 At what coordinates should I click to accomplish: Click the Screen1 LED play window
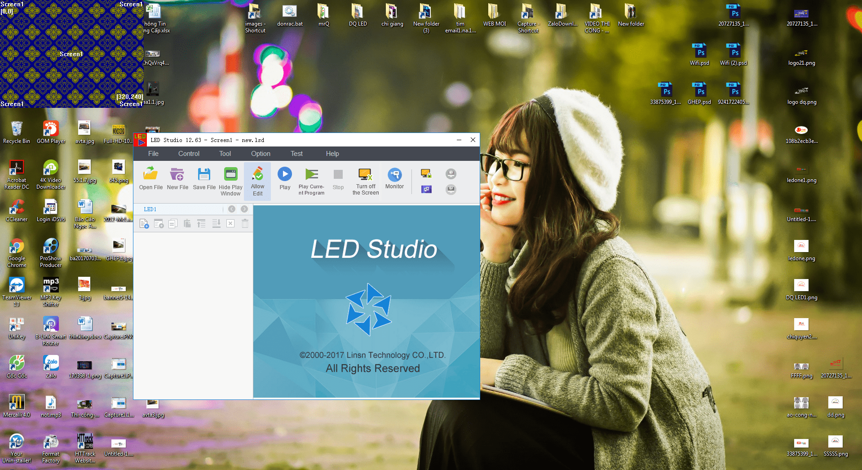72,54
